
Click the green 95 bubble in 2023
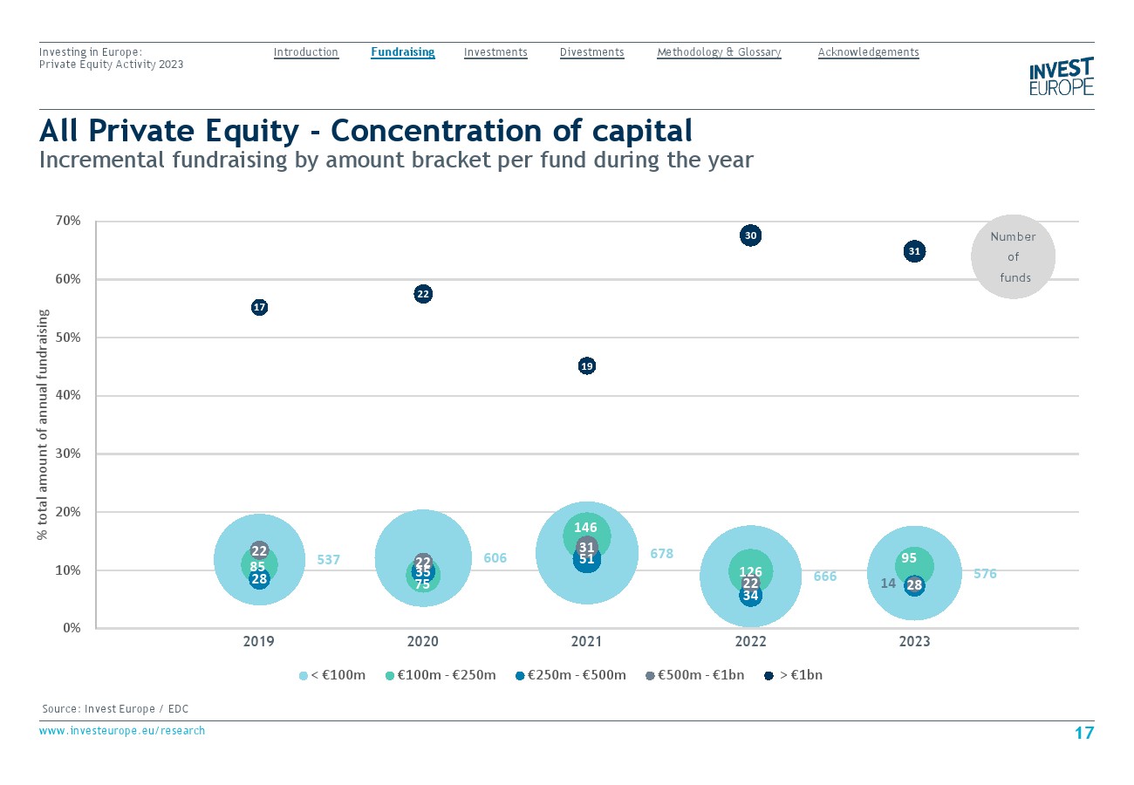coord(909,560)
